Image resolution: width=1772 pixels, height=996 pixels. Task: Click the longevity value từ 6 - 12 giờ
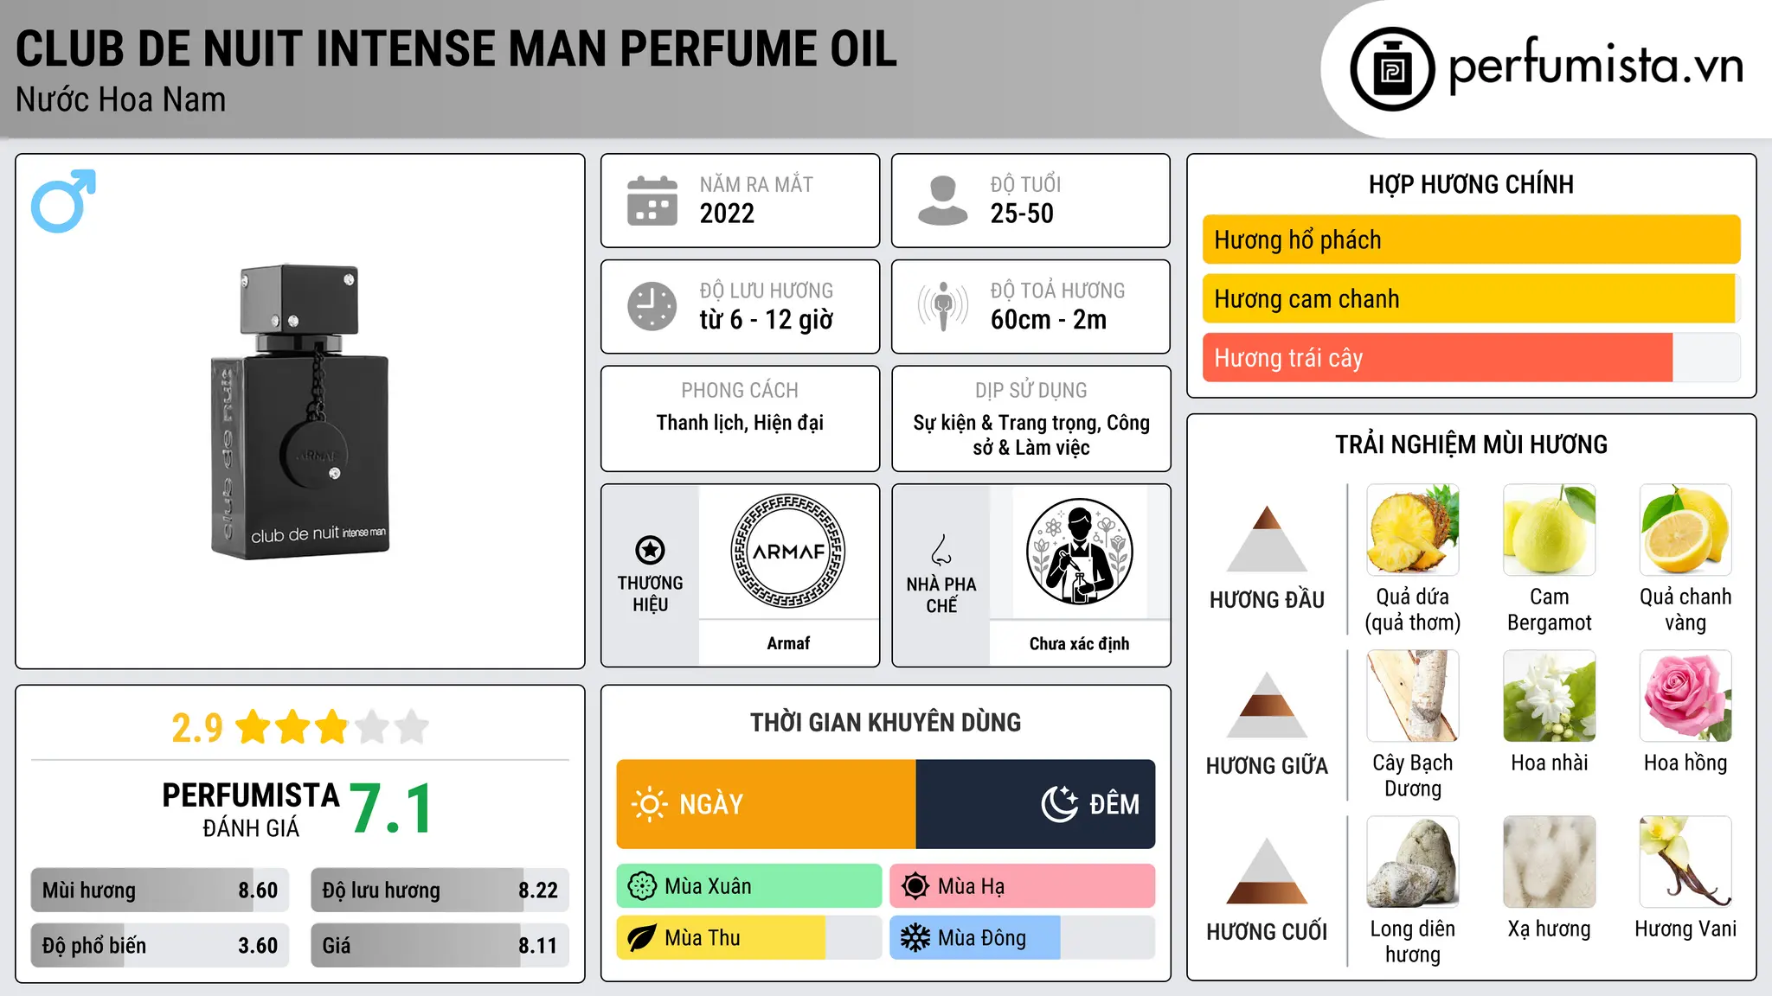tap(766, 320)
